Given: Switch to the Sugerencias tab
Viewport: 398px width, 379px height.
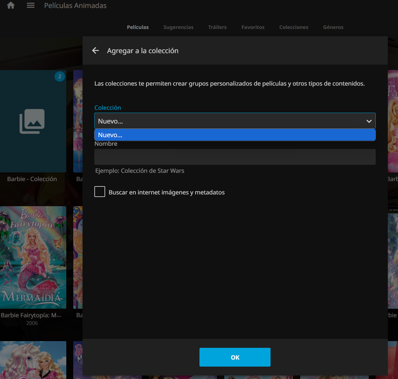Looking at the screenshot, I should pos(178,27).
